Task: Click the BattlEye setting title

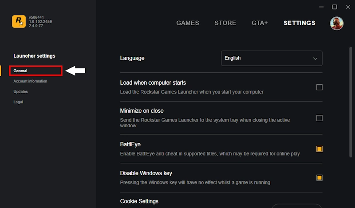Action: click(130, 145)
